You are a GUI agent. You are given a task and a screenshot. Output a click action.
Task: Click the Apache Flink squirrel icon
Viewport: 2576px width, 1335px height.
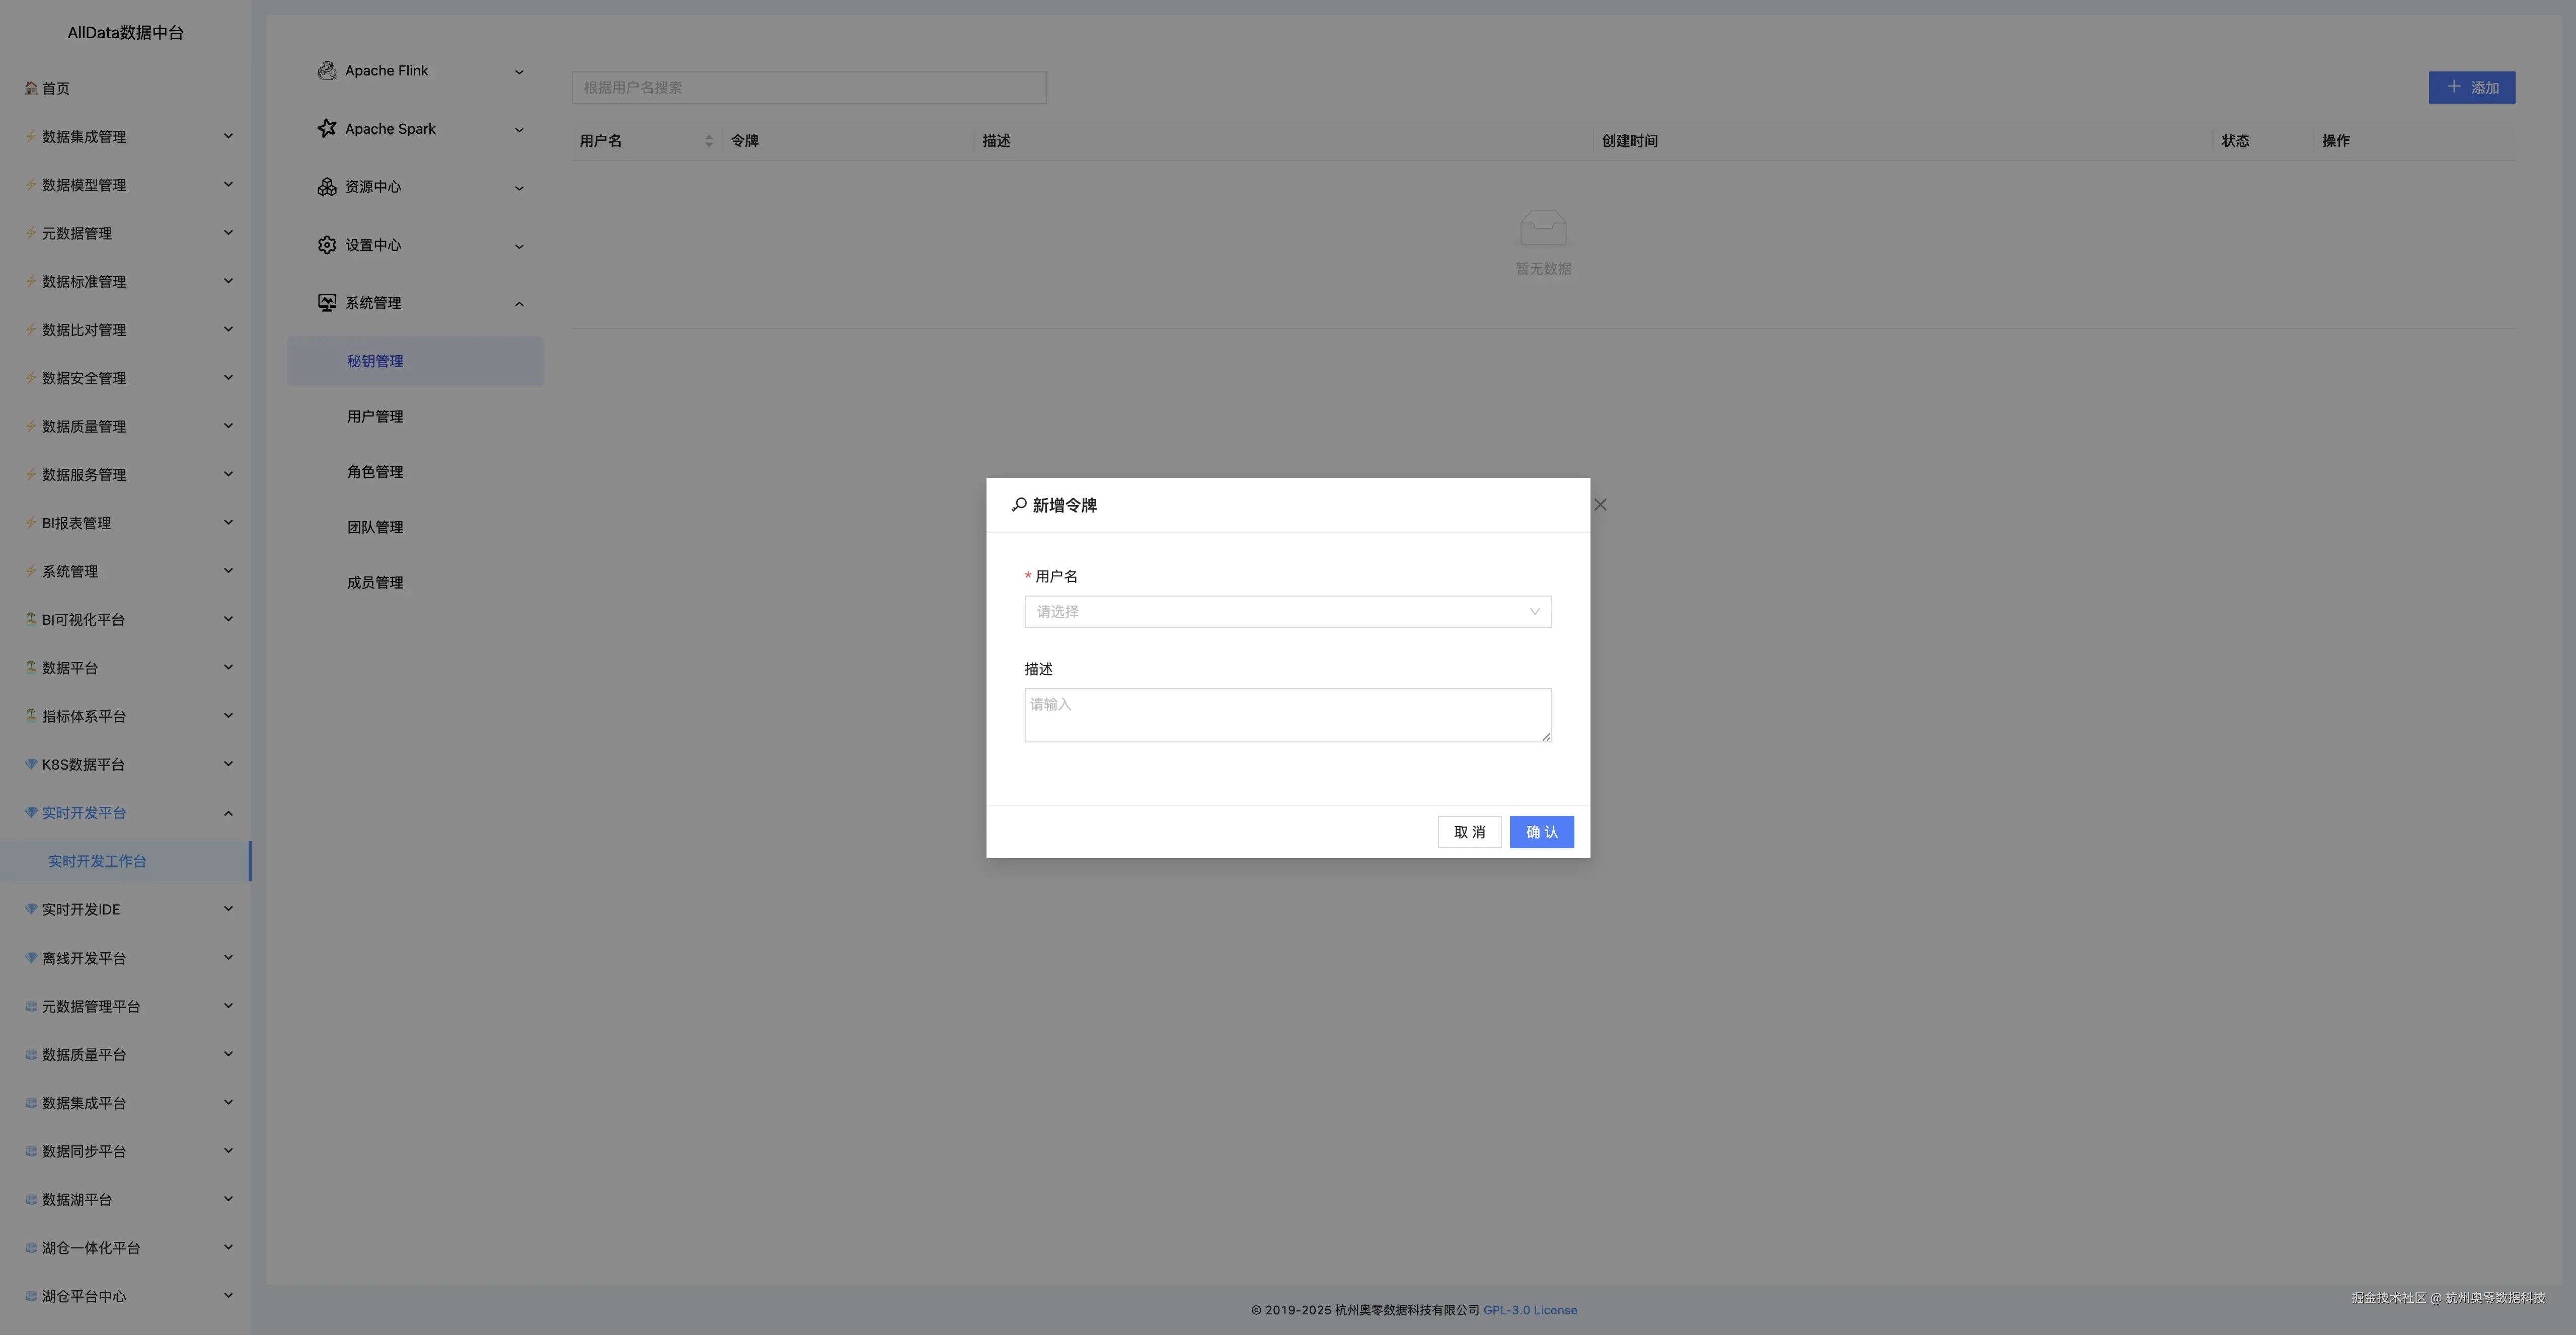tap(326, 71)
